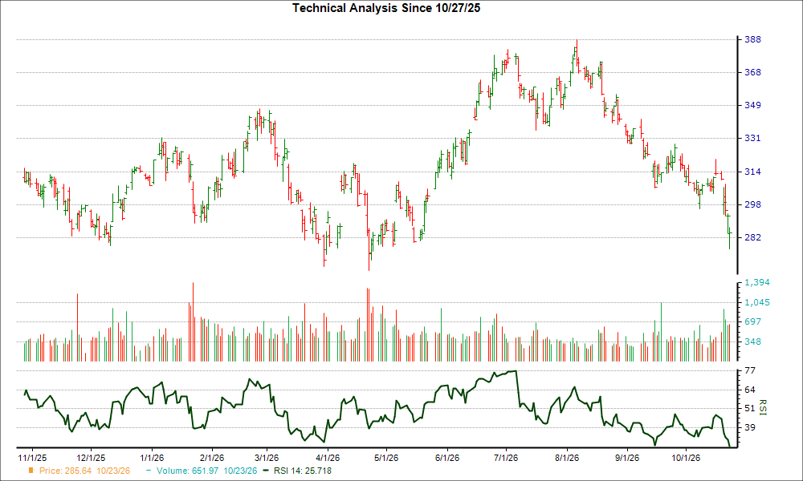Click the 7/1/26 date label
The width and height of the screenshot is (803, 481).
tap(506, 458)
